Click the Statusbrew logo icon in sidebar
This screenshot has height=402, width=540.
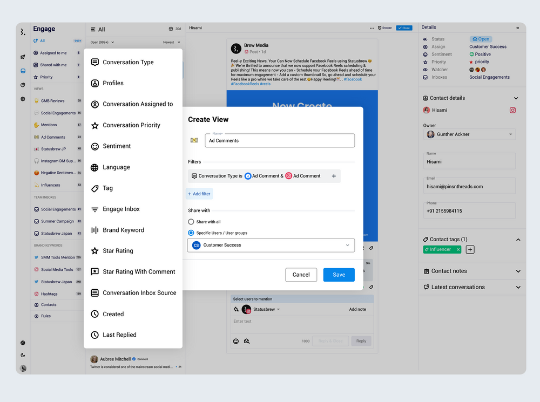click(x=23, y=32)
